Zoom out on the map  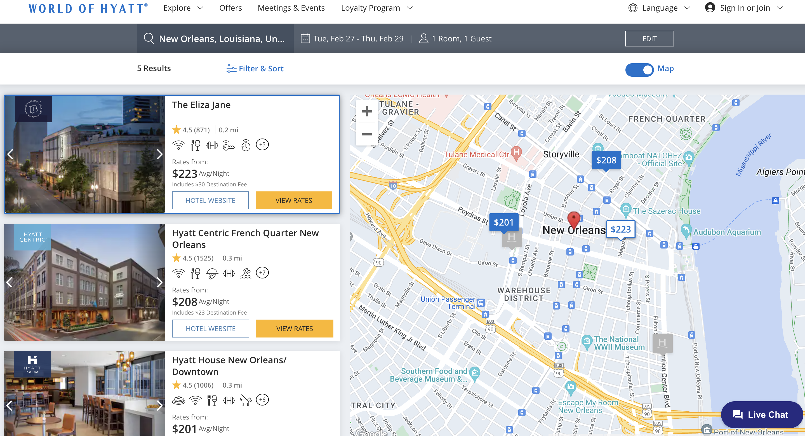367,134
